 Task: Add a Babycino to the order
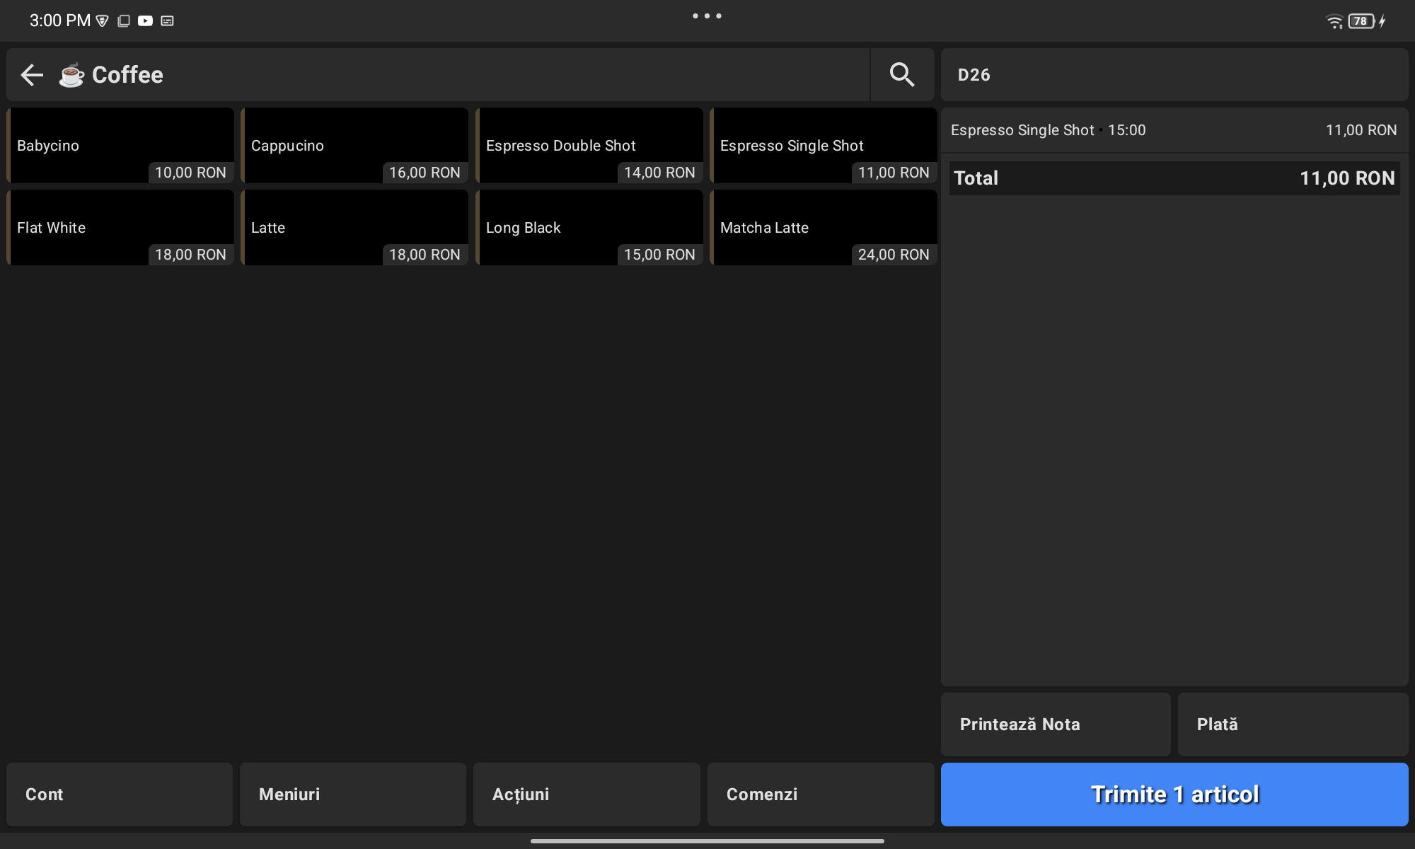tap(120, 146)
